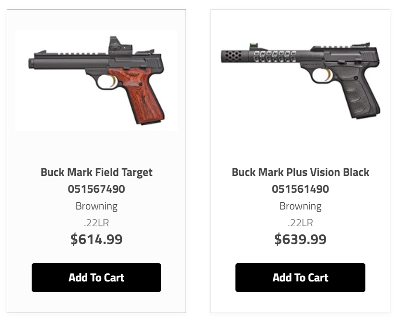Add Buck Mark Field Target to cart
Viewport: 398px width, 326px height.
point(96,278)
